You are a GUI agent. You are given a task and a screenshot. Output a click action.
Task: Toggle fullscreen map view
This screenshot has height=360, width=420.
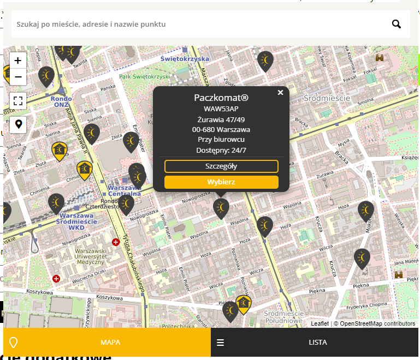tap(18, 101)
